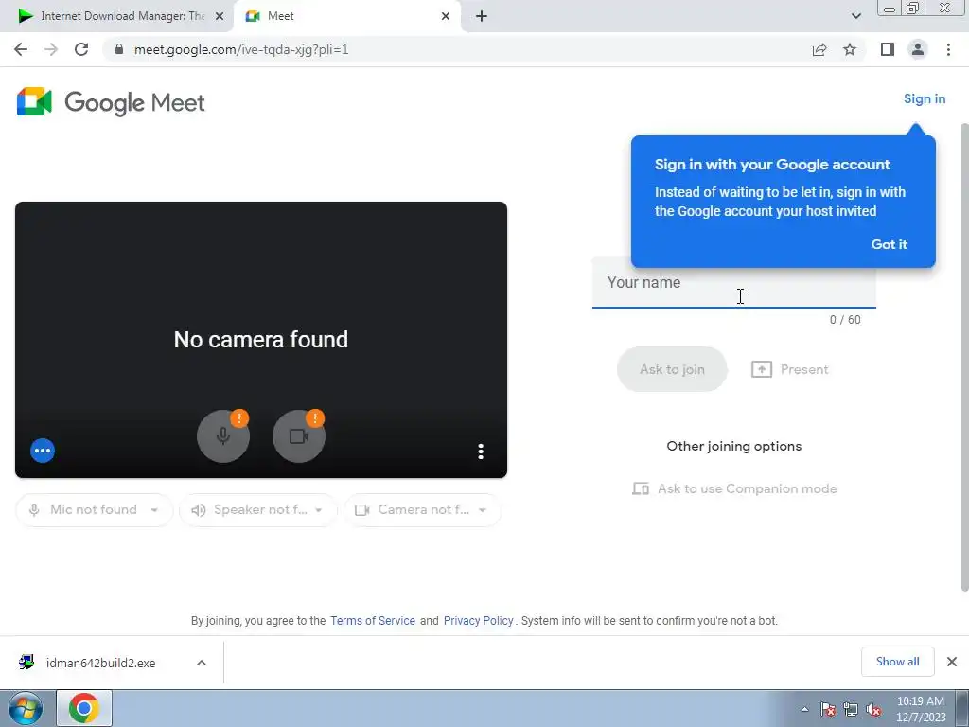
Task: Open the Chrome profile icon
Action: coord(918,49)
